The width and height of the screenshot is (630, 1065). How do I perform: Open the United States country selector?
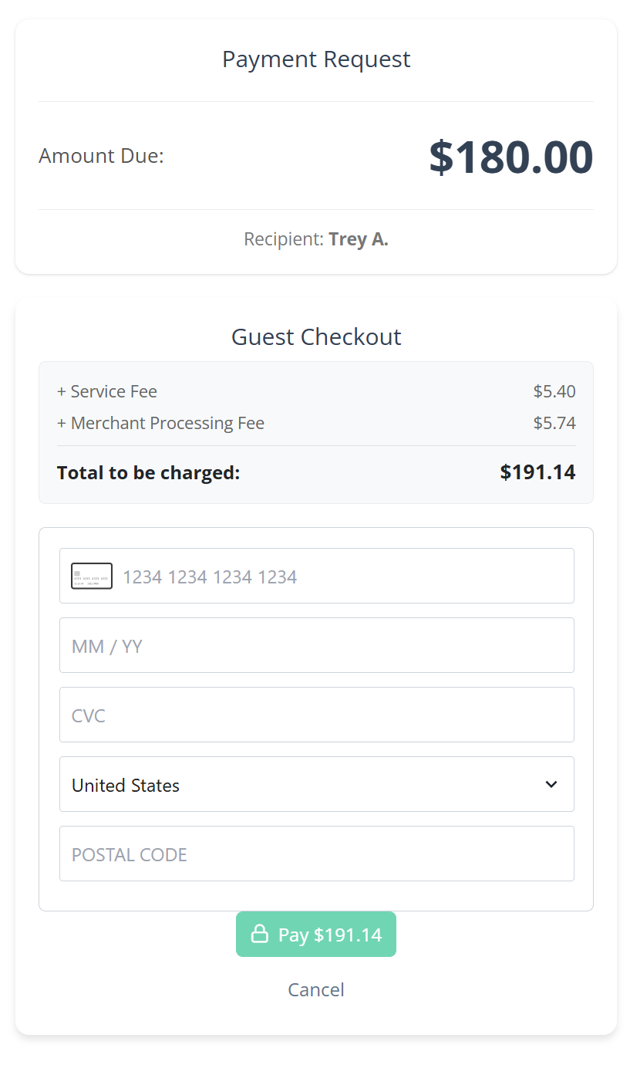click(316, 784)
